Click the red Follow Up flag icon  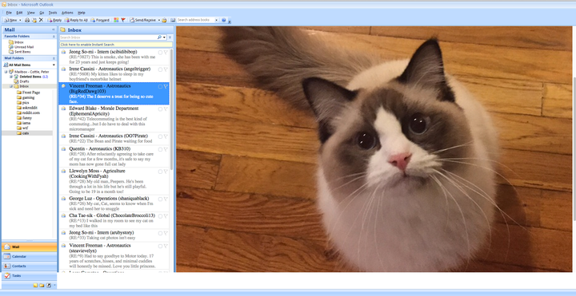point(123,20)
